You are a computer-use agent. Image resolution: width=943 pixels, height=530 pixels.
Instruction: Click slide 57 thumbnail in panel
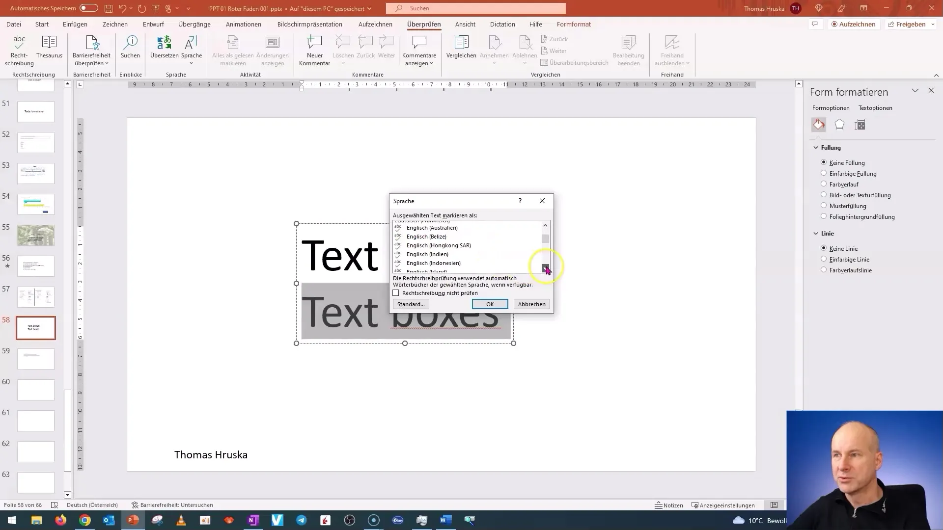pos(36,297)
